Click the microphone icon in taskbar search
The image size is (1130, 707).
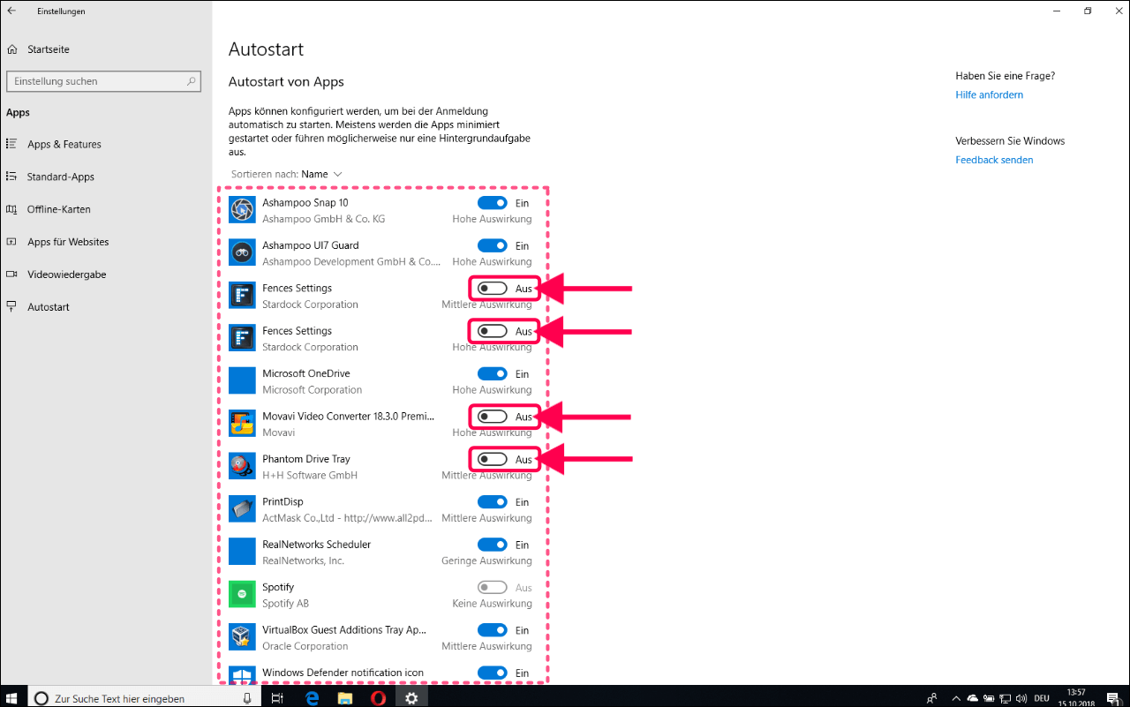[247, 698]
